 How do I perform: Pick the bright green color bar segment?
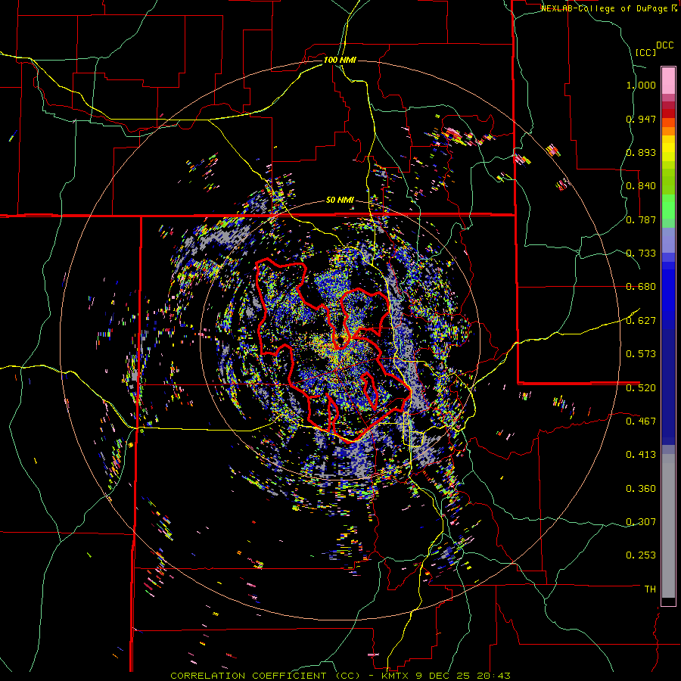tap(668, 207)
